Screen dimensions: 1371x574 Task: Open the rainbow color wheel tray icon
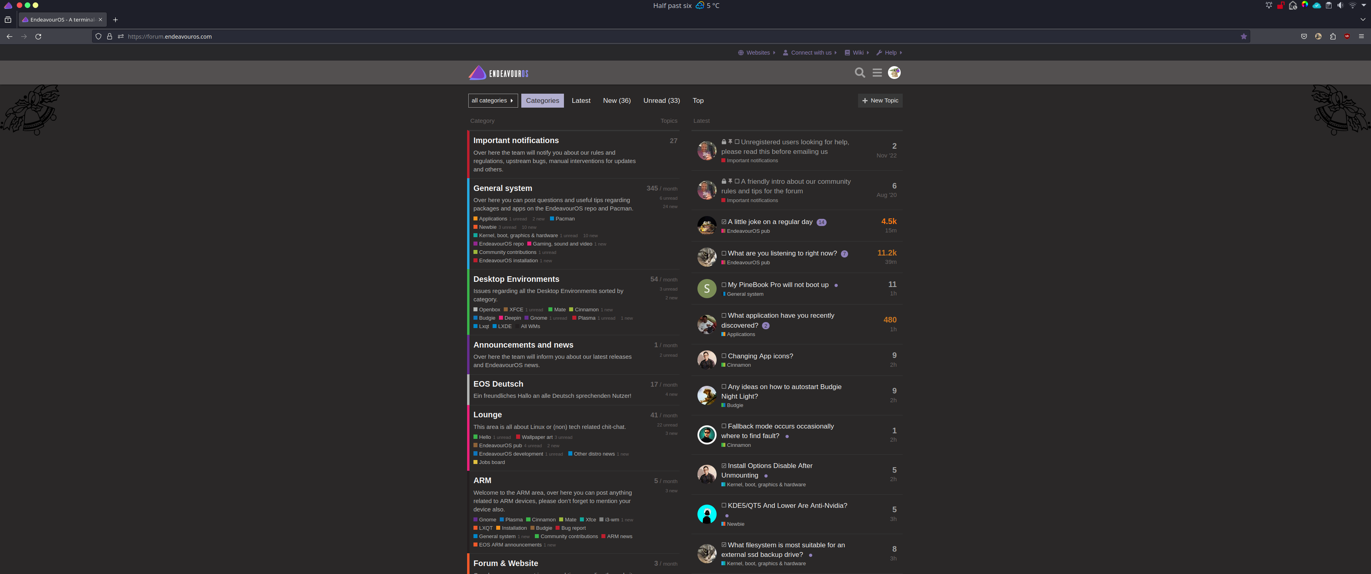pyautogui.click(x=1304, y=5)
